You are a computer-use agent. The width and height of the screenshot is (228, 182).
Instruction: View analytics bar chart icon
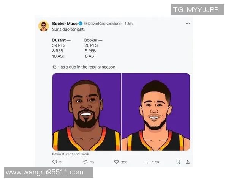point(147,162)
